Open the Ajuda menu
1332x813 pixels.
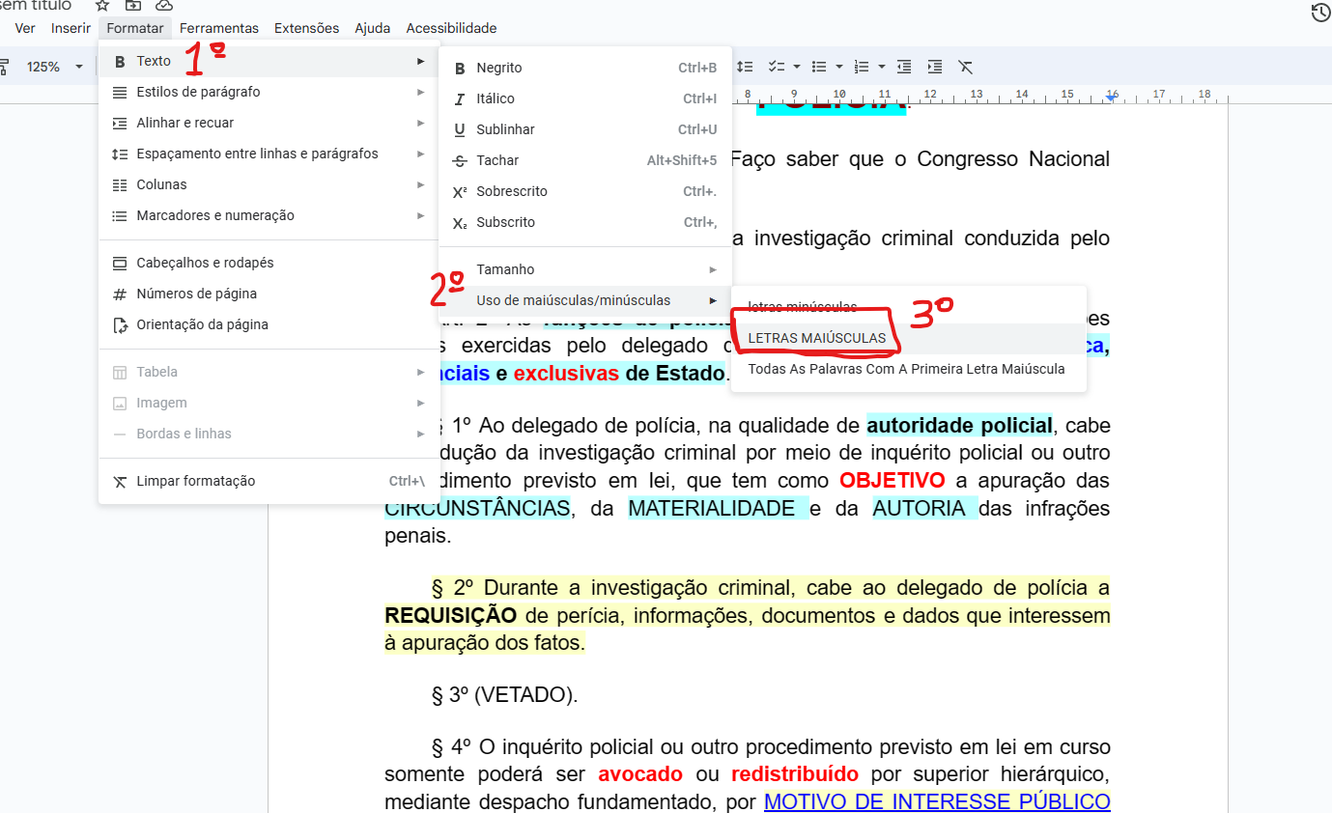373,28
